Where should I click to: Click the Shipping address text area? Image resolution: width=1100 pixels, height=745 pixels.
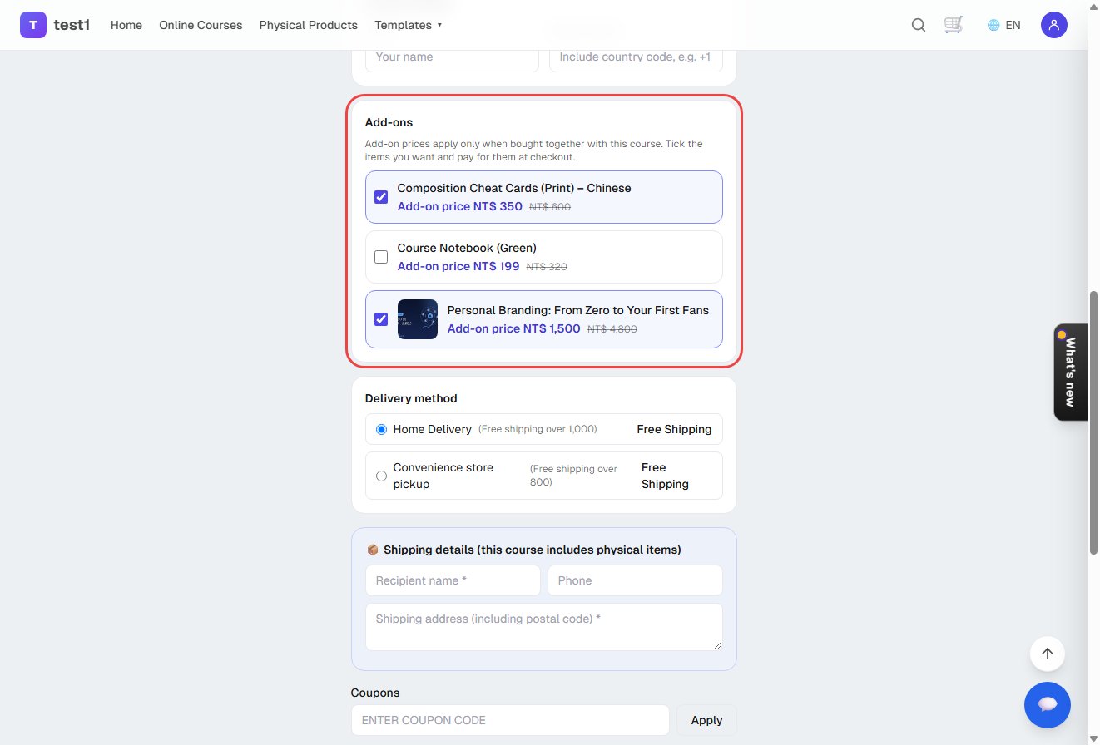[544, 627]
